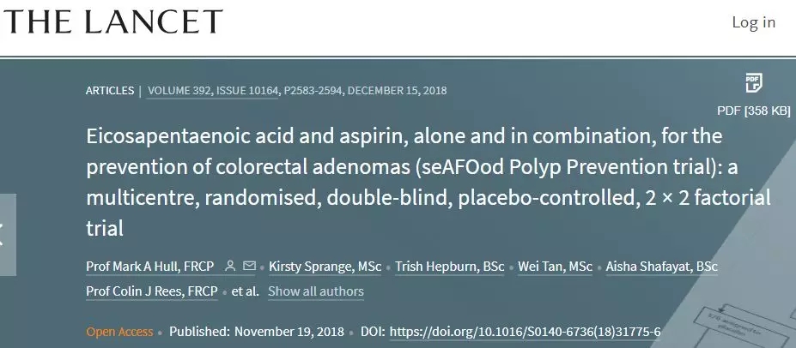Click the published date November 19, 2018
This screenshot has height=348, width=796.
tap(289, 332)
